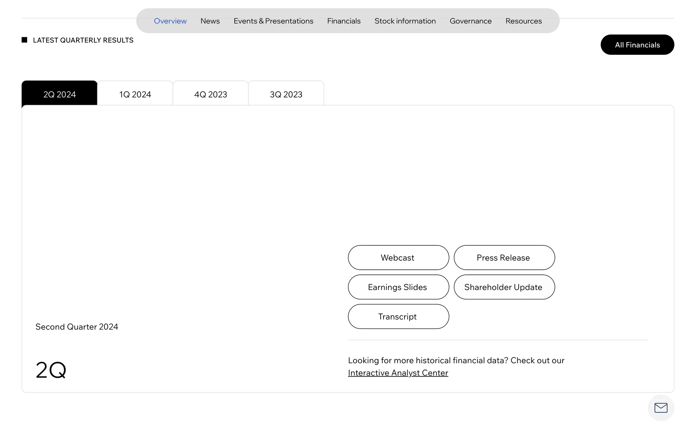Click the Latest Quarterly Results heading
The height and width of the screenshot is (435, 696).
tap(83, 40)
